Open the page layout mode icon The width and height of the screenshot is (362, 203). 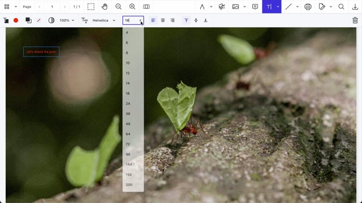[146, 7]
